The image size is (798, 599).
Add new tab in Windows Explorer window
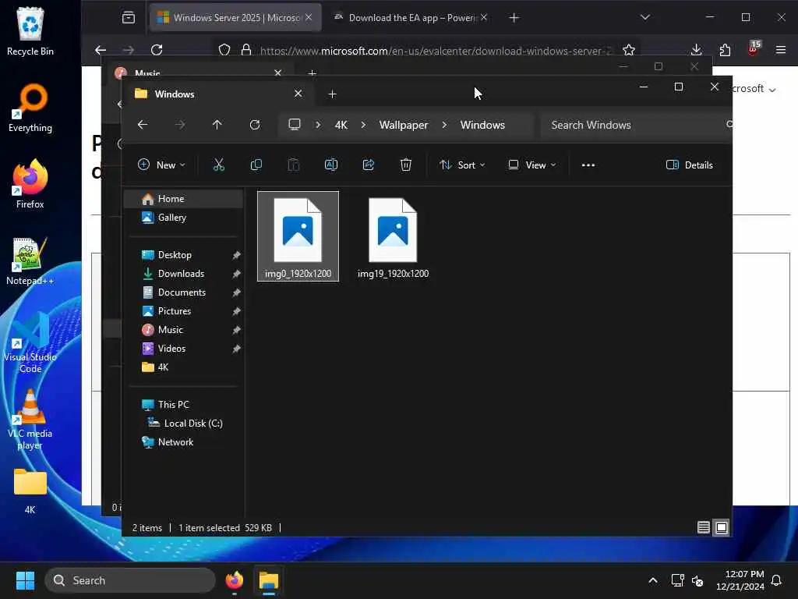(332, 94)
